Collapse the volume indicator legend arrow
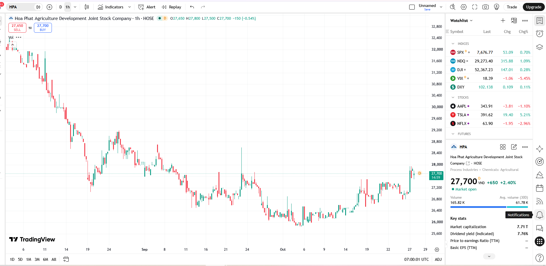This screenshot has width=546, height=266. tap(12, 45)
